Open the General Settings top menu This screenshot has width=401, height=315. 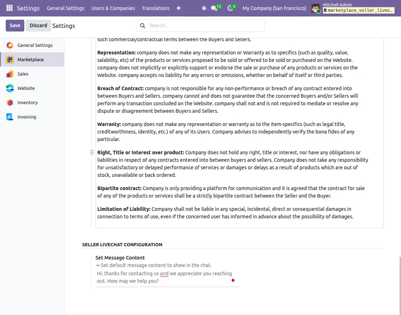[x=66, y=8]
